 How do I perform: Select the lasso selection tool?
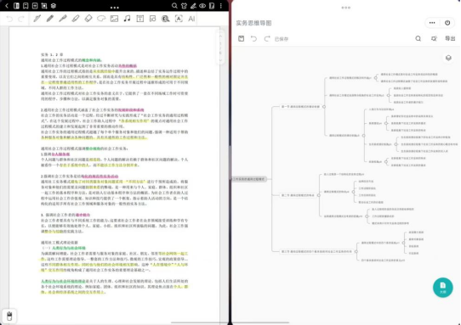[101, 19]
